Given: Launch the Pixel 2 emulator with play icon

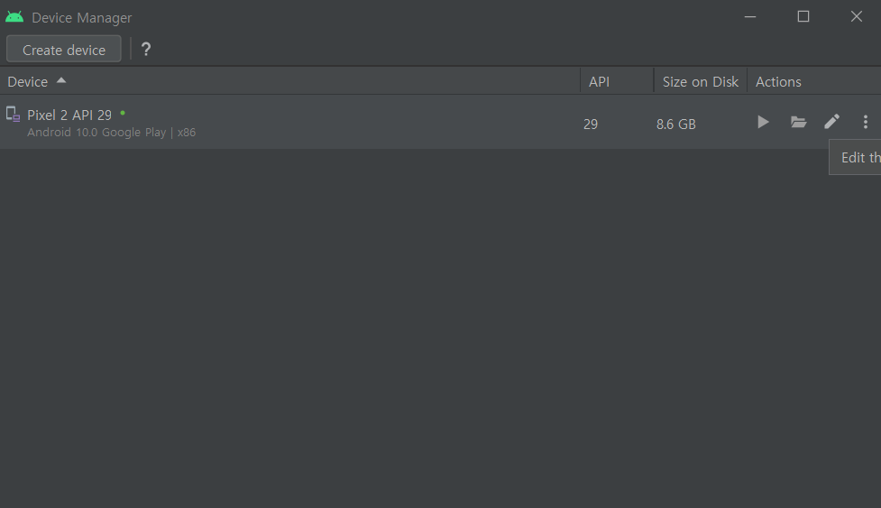Looking at the screenshot, I should point(763,122).
